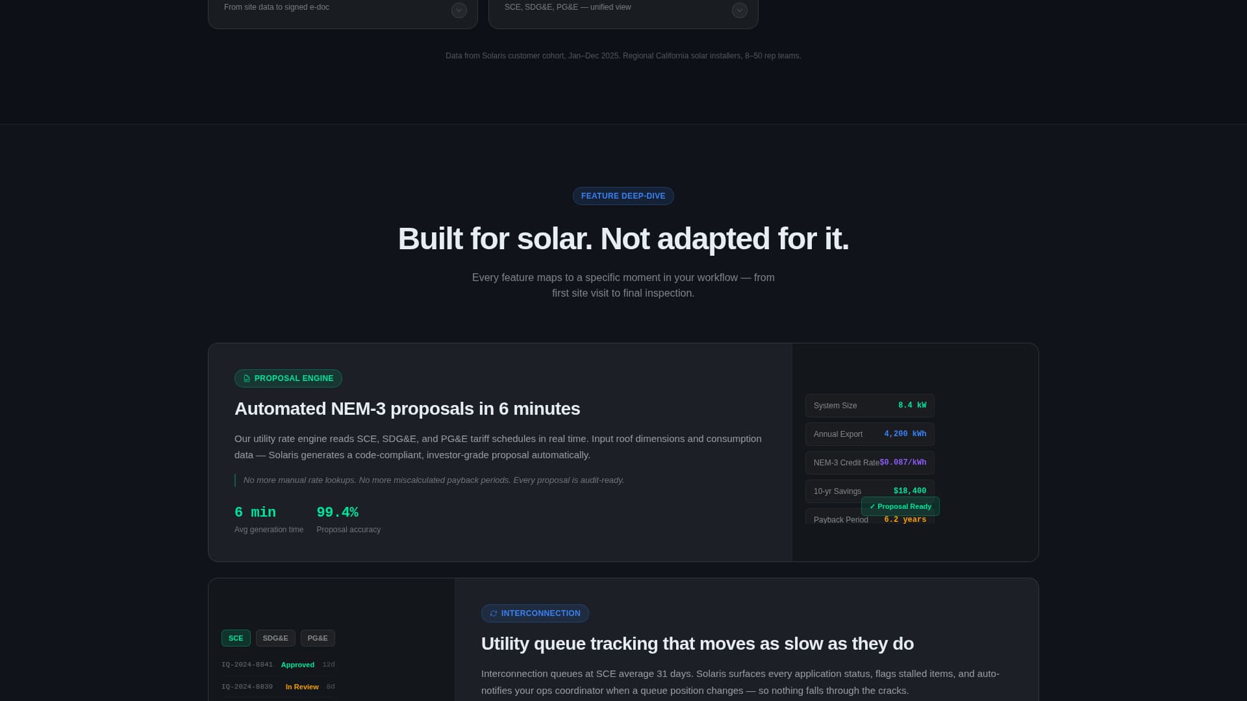
Task: Enable the PG&E utility filter
Action: (318, 638)
